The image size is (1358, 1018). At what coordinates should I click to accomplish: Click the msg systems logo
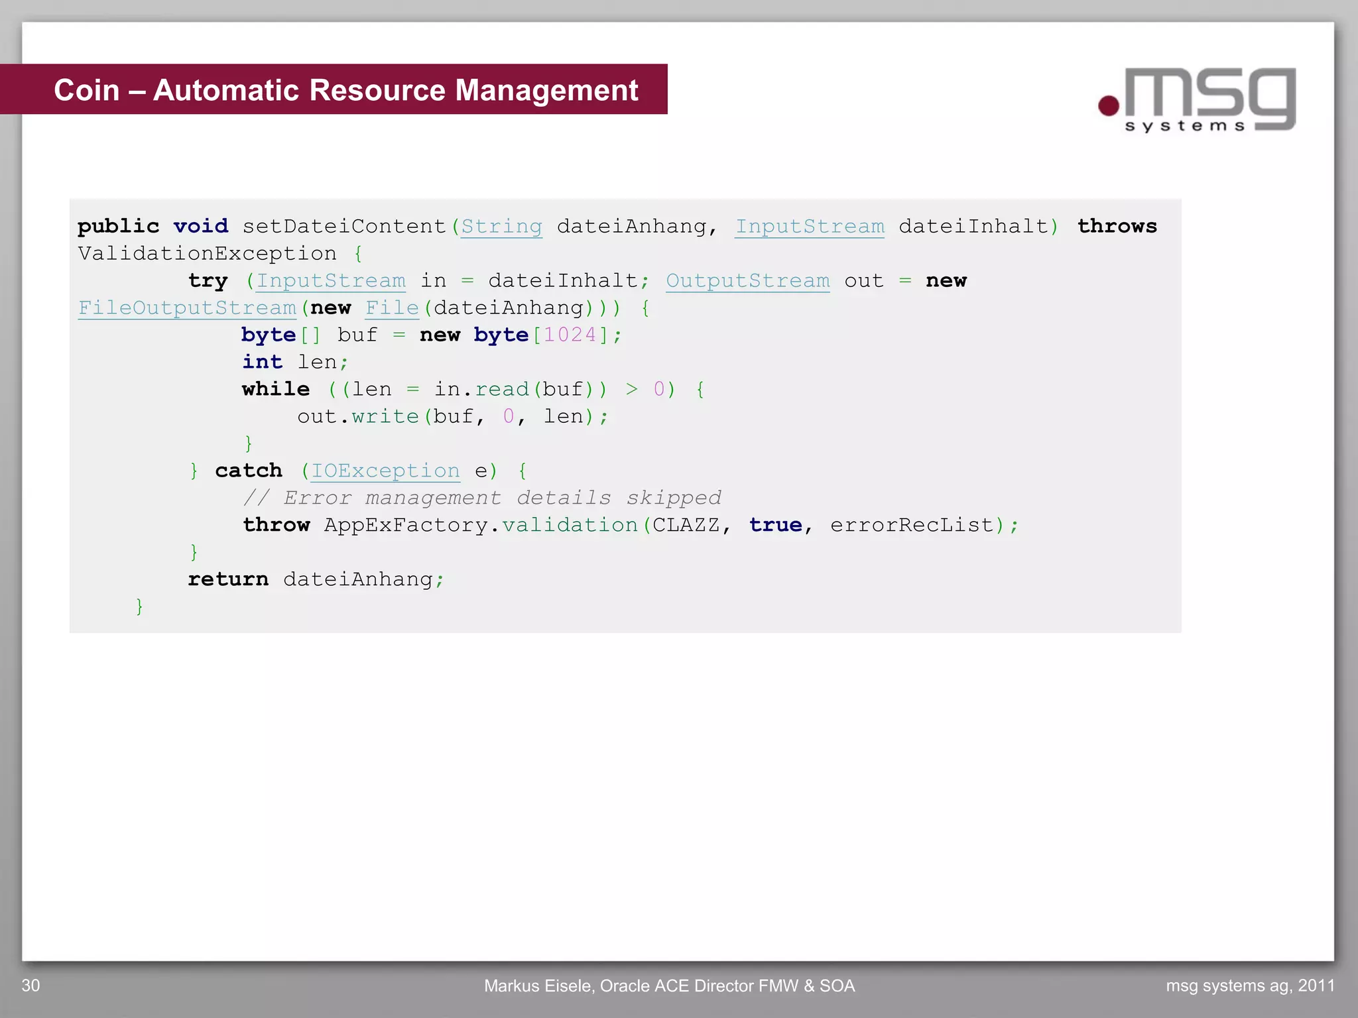click(1197, 100)
